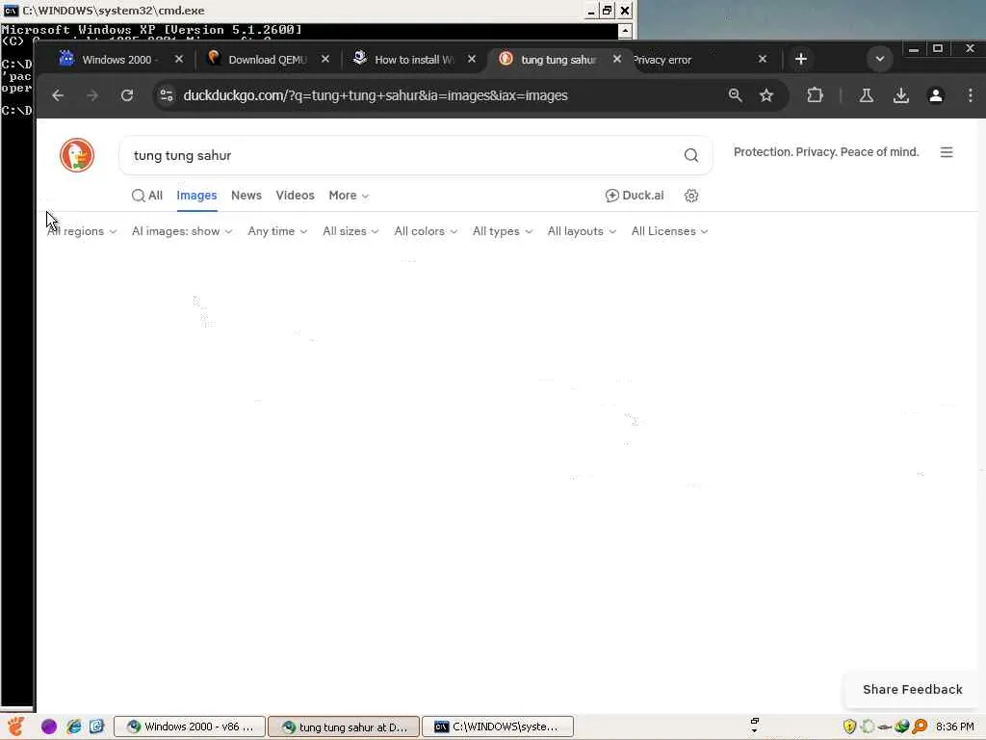The width and height of the screenshot is (986, 740).
Task: Expand the All types filter
Action: click(503, 231)
